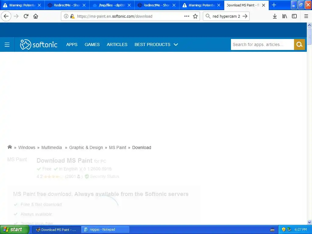Click the page scrollbar up arrow
The image size is (312, 234).
coord(309,25)
